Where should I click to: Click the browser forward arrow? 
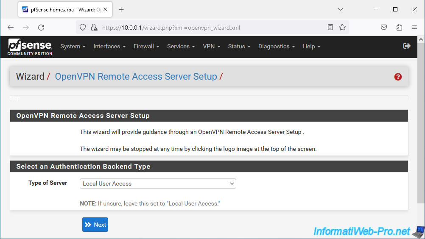pyautogui.click(x=26, y=28)
